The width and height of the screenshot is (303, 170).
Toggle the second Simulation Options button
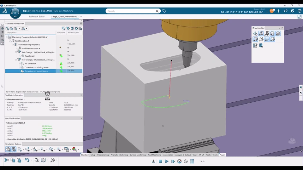[14, 149]
